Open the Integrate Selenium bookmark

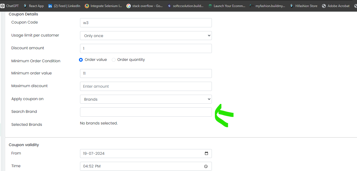click(104, 6)
